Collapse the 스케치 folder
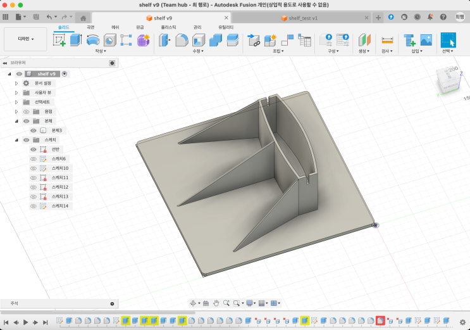The height and width of the screenshot is (330, 470). pyautogui.click(x=16, y=140)
